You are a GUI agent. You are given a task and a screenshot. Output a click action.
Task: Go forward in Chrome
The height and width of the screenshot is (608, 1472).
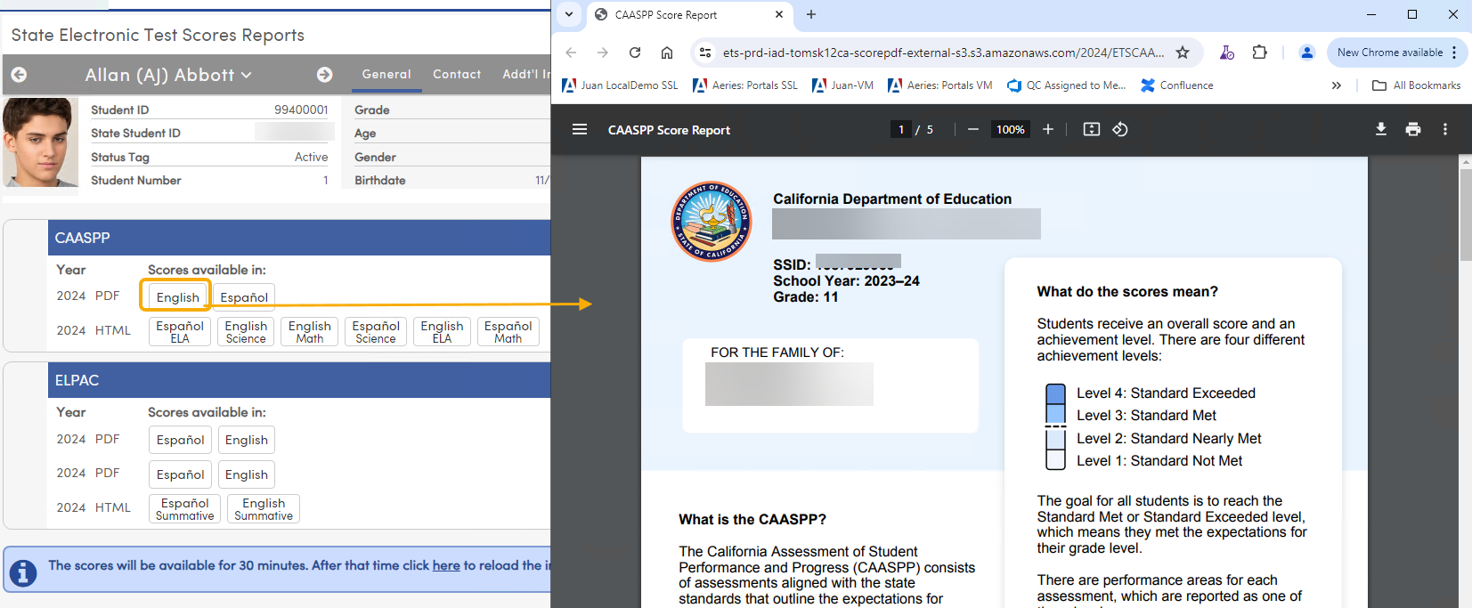point(603,53)
